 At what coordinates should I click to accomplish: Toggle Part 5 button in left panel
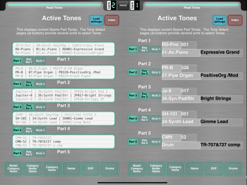17,153
